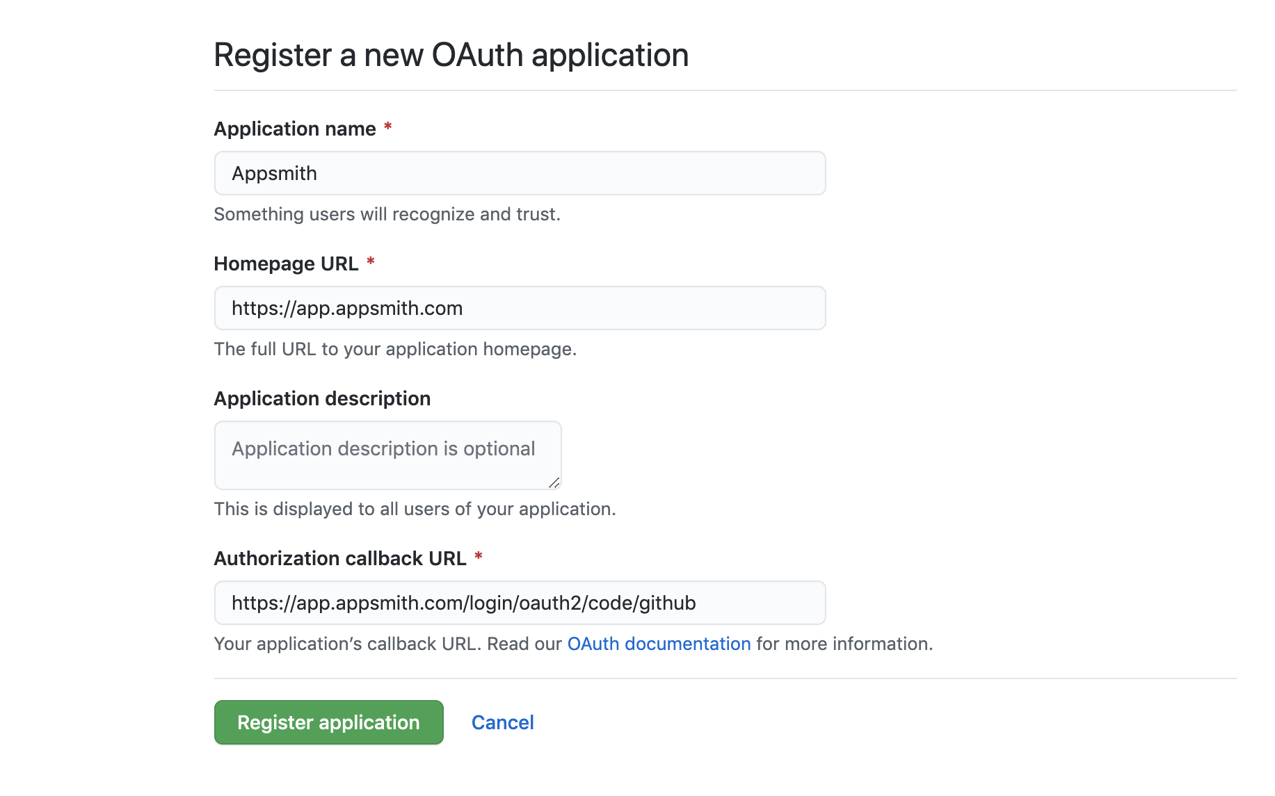Click the Cancel link
Screen dimensions: 1275x796
click(502, 722)
